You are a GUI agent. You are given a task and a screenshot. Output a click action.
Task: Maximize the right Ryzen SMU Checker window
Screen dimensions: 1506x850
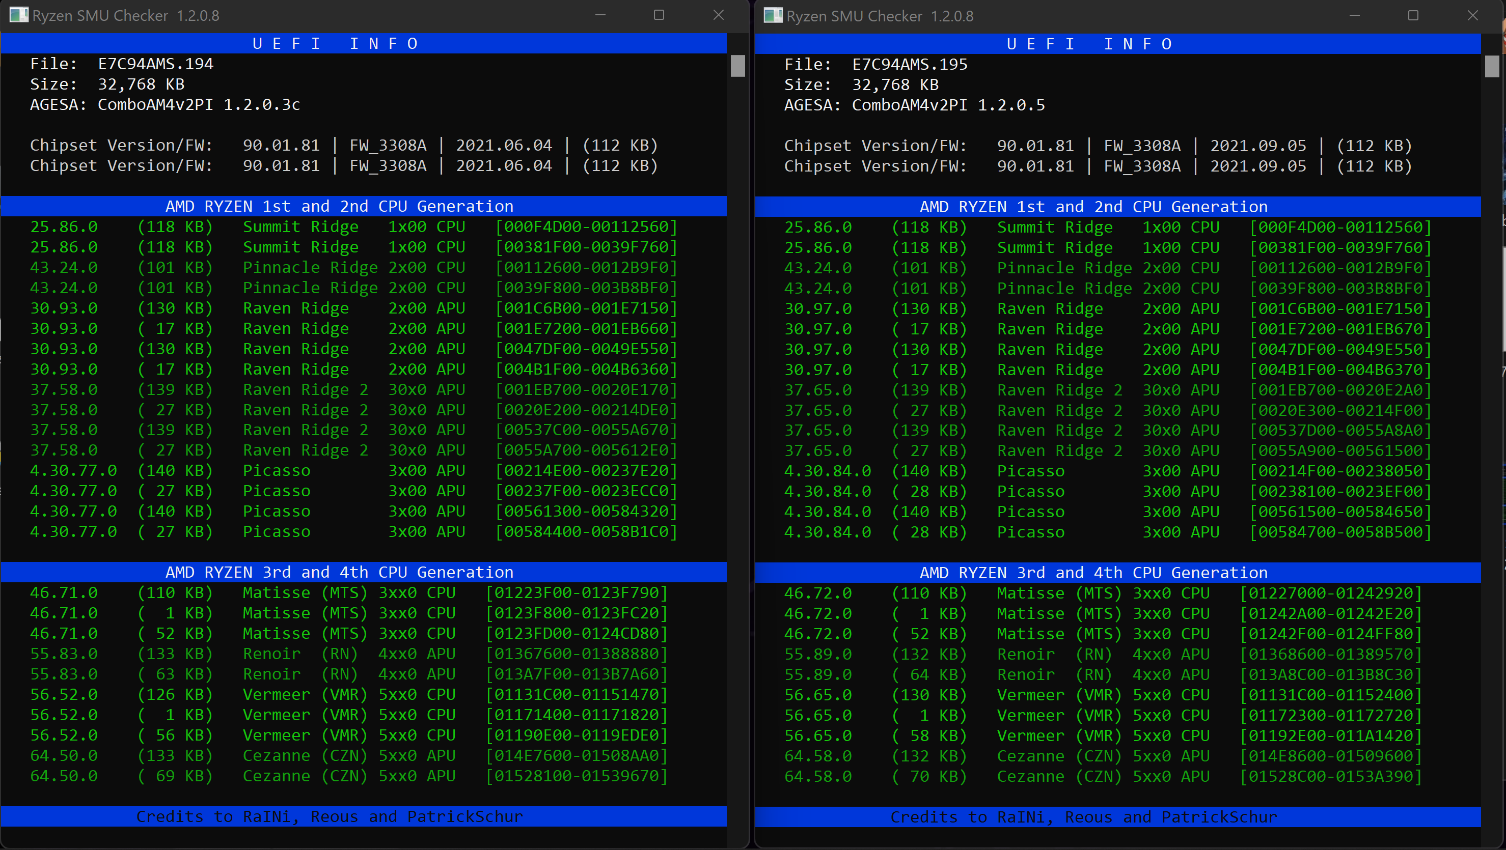click(1413, 16)
